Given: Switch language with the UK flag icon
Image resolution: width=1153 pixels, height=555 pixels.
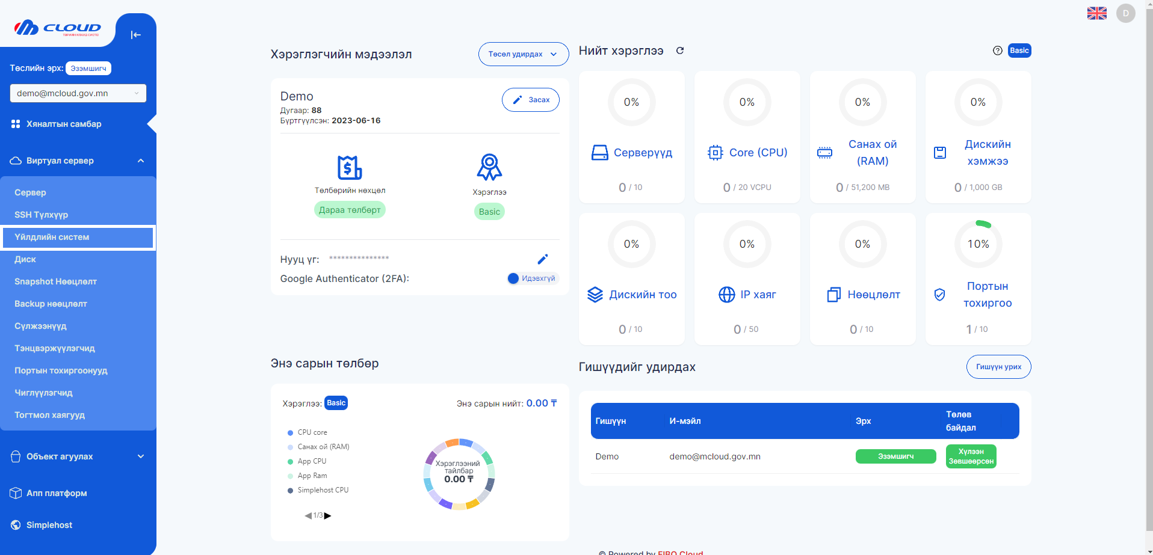Looking at the screenshot, I should pos(1096,13).
